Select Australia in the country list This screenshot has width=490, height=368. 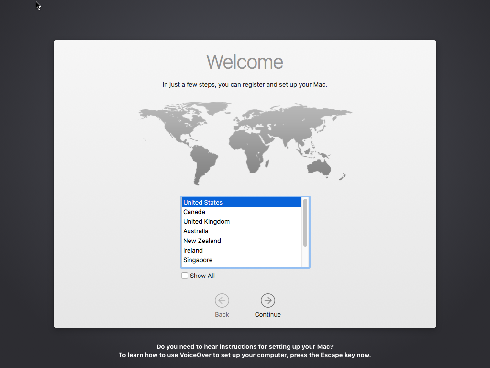click(x=196, y=231)
